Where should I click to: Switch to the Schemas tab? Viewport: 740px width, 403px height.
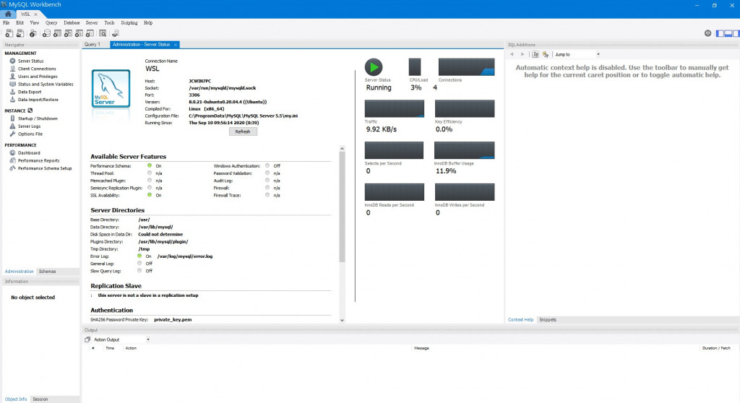[47, 272]
